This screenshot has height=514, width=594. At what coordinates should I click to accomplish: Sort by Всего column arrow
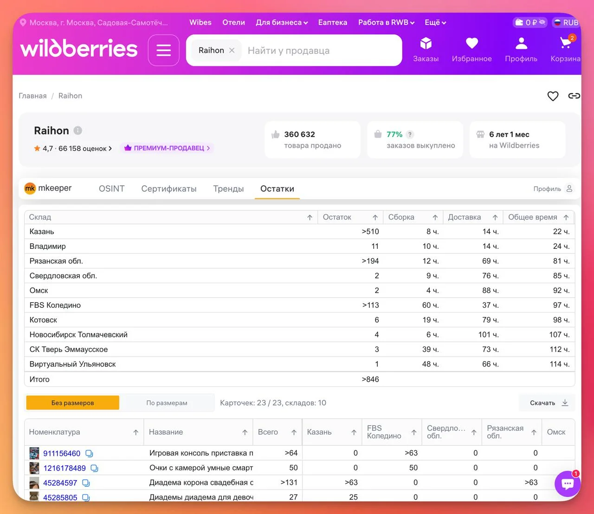coord(294,432)
